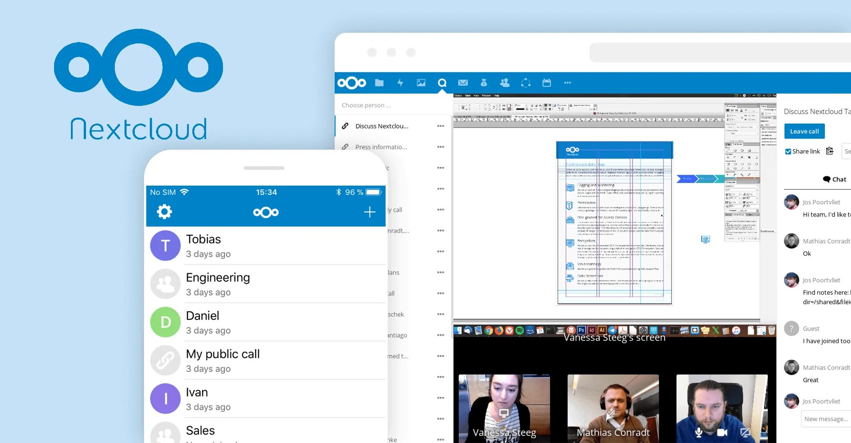This screenshot has height=443, width=851.
Task: Select the active Talk app icon
Action: click(442, 82)
